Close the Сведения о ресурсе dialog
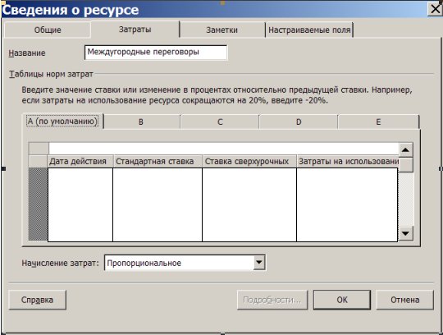443x335 pixels. [x=436, y=9]
